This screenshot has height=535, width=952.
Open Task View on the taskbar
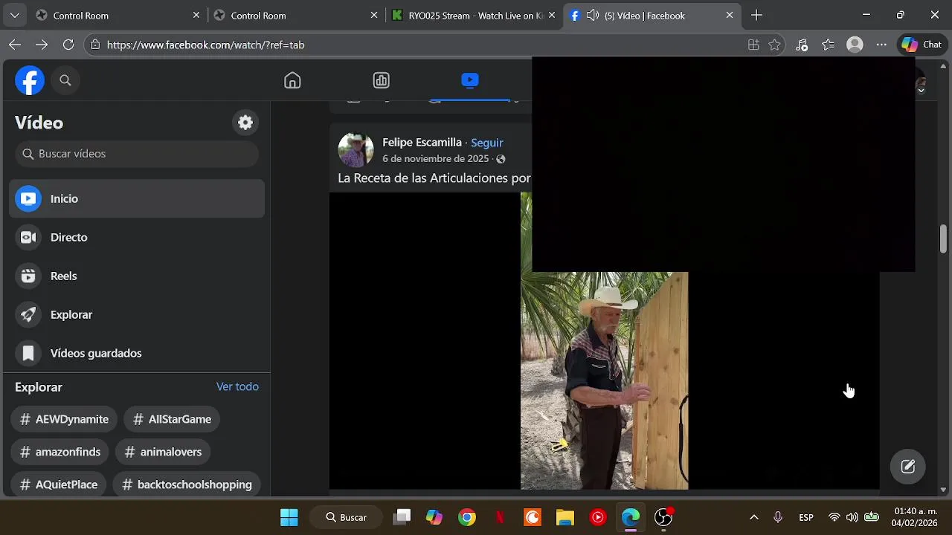(x=402, y=517)
